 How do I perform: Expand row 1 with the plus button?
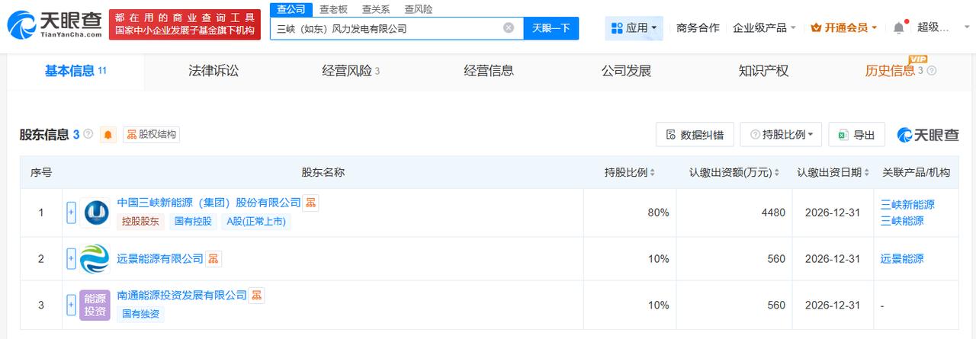point(72,213)
